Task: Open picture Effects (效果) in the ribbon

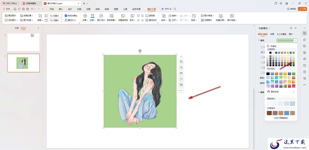Action: 85,17
